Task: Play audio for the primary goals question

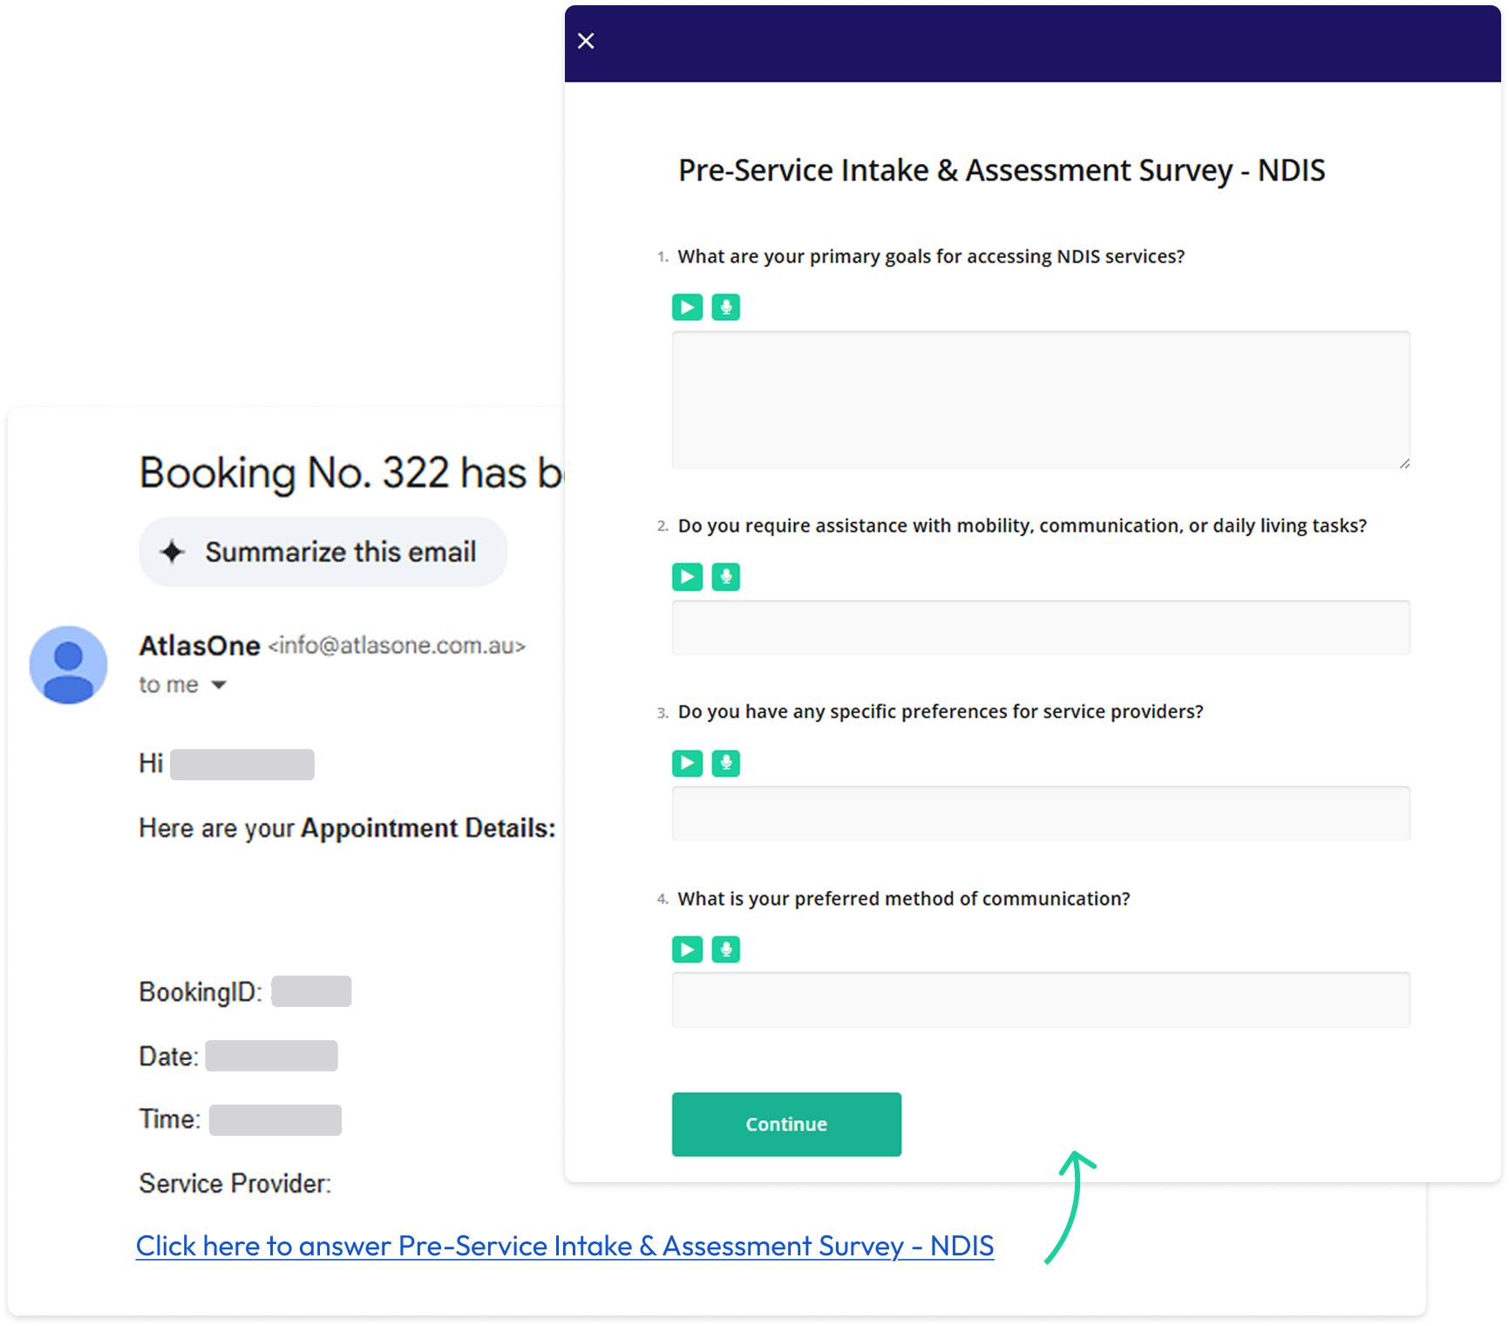Action: 687,307
